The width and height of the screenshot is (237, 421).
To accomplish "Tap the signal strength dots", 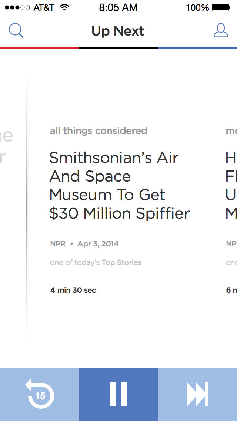I will 17,8.
